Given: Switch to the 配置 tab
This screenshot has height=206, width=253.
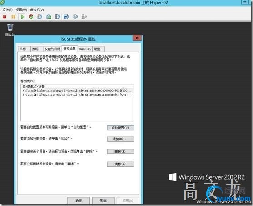Looking at the screenshot, I should pyautogui.click(x=98, y=49).
